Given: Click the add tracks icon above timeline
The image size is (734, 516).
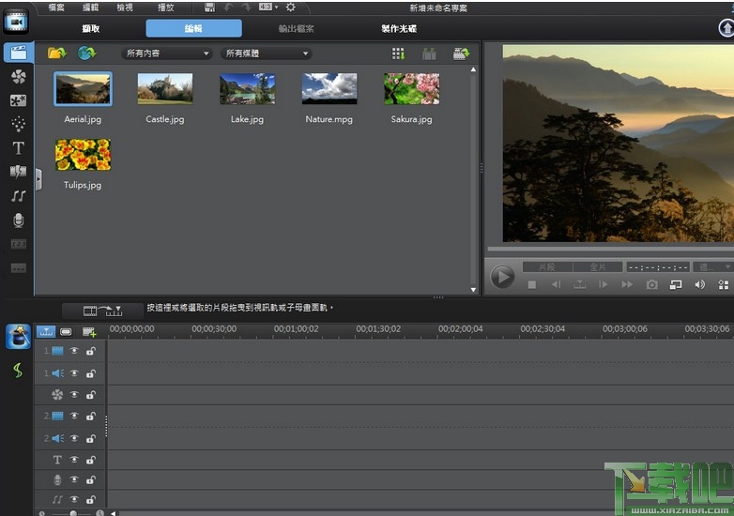Looking at the screenshot, I should [x=89, y=331].
